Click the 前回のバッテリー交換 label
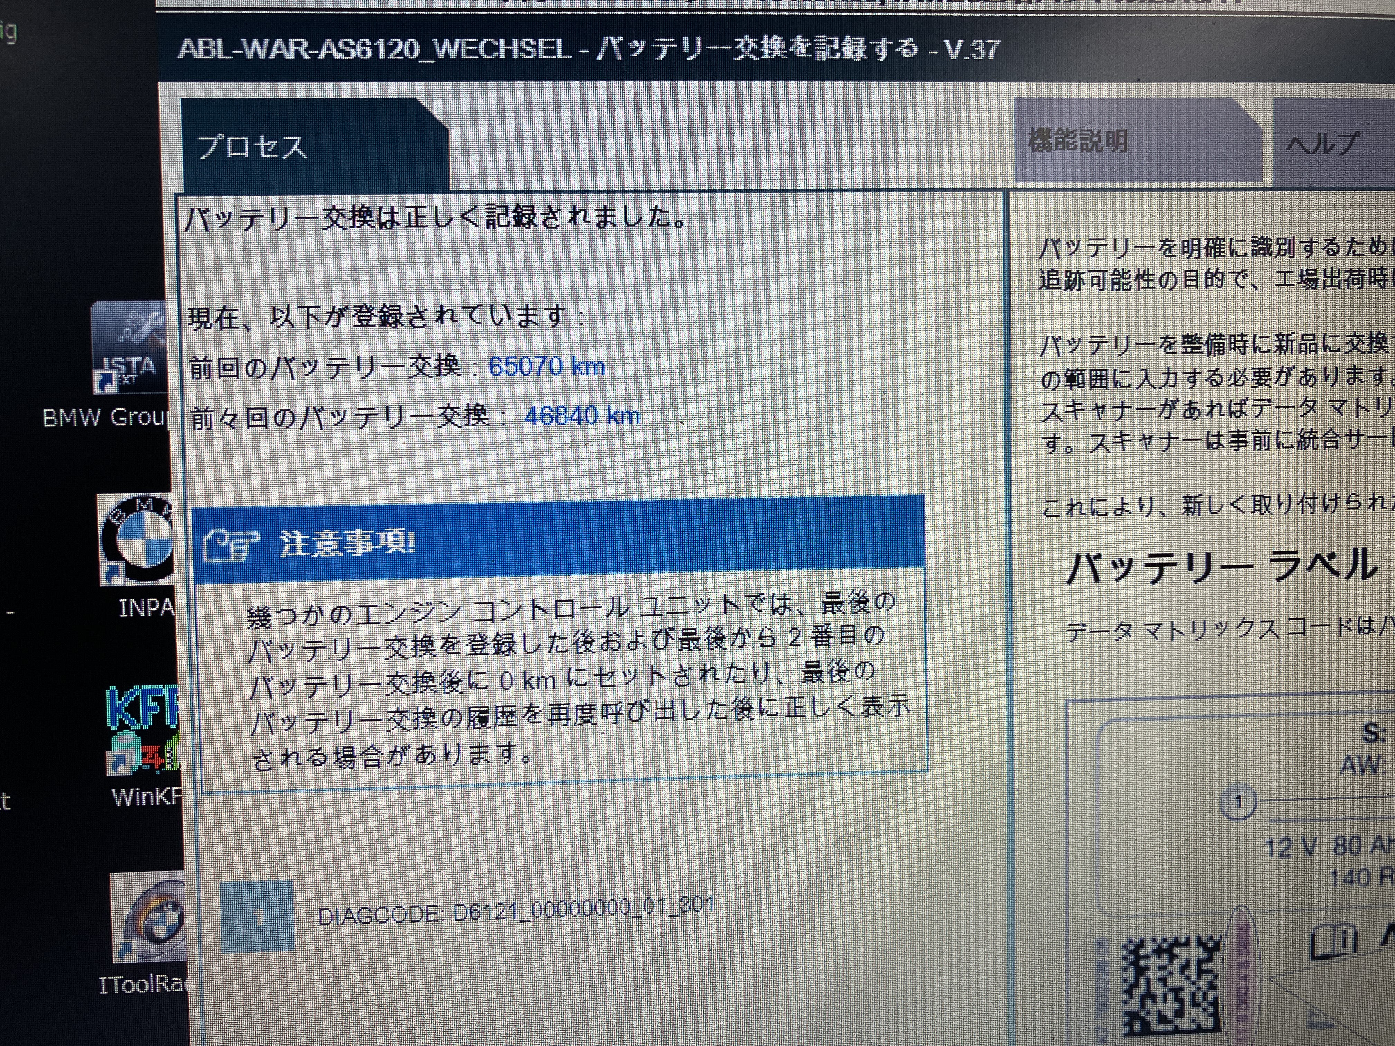This screenshot has width=1395, height=1046. [326, 367]
